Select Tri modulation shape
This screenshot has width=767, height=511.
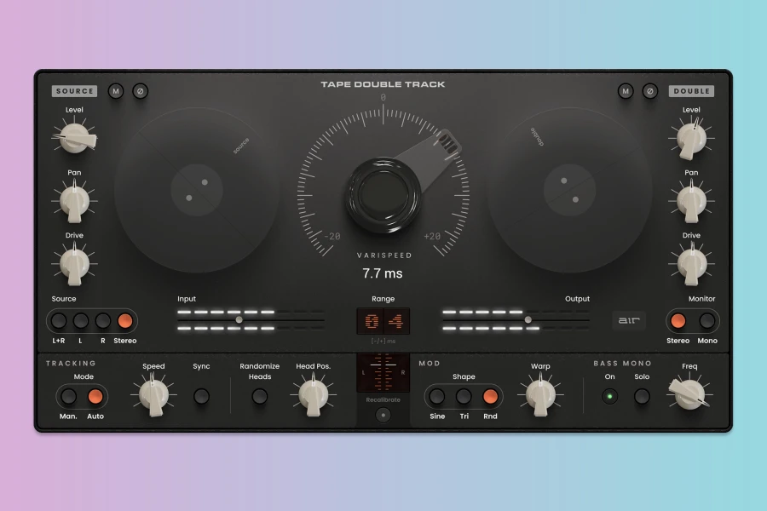(464, 396)
